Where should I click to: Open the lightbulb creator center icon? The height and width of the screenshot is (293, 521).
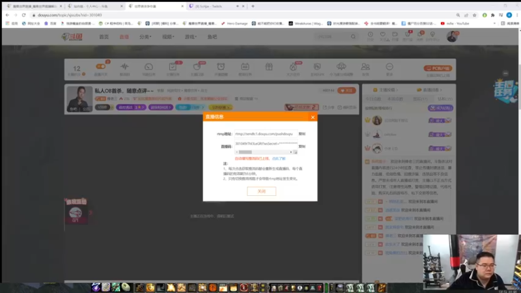432,36
